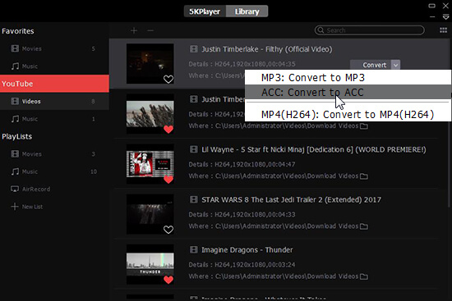Open folder icon for Imagine Dragons Thunder
This screenshot has width=452, height=301.
[364, 276]
